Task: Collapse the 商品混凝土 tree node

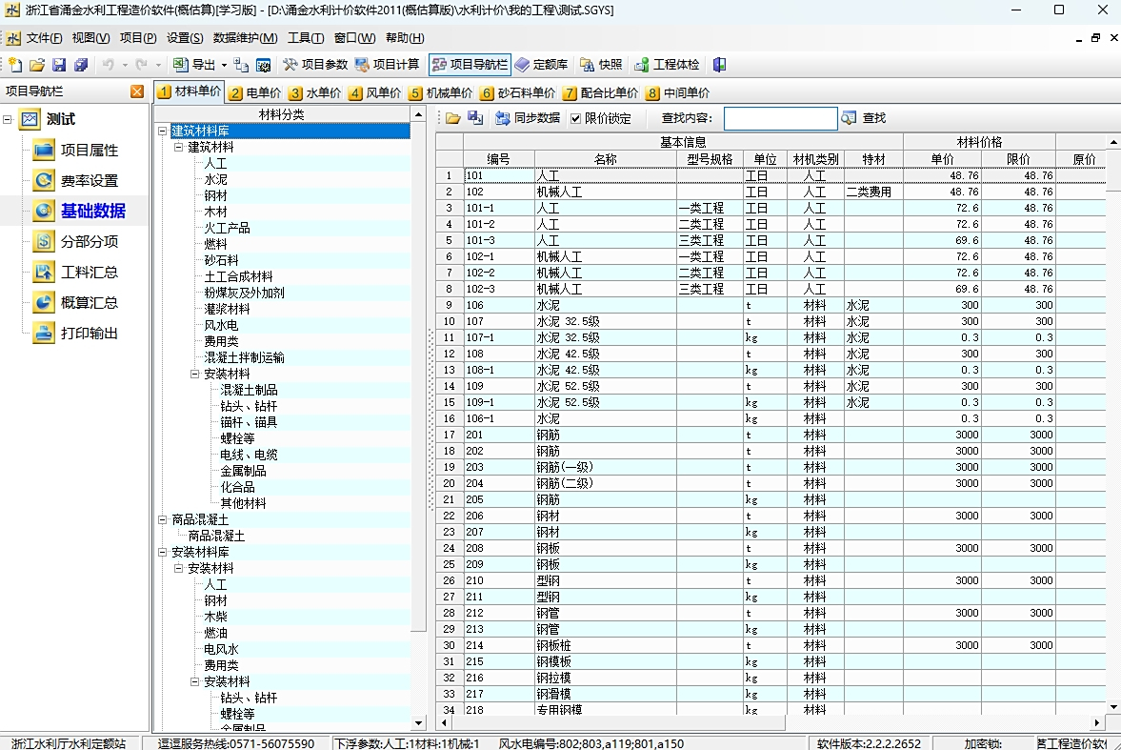Action: [162, 520]
